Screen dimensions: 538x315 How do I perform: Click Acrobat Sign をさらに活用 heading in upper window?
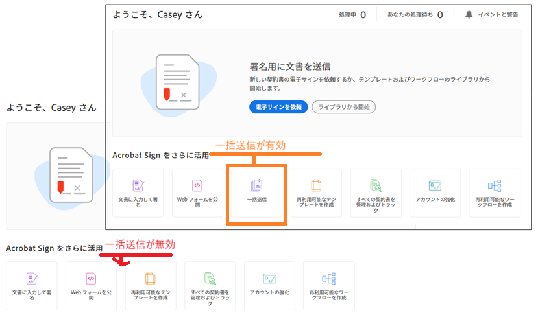click(160, 156)
